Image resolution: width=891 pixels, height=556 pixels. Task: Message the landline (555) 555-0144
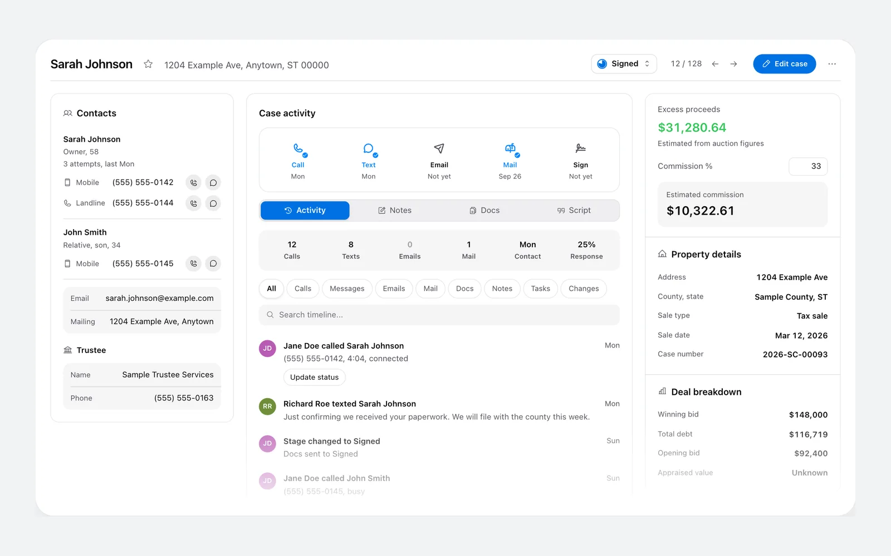click(213, 203)
